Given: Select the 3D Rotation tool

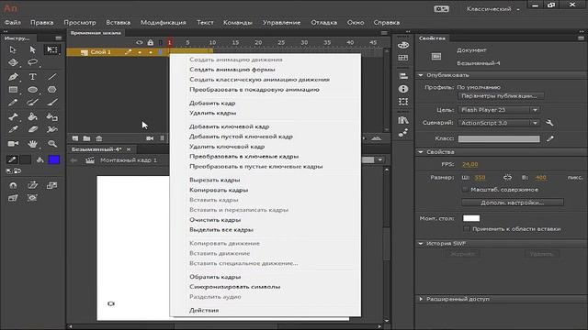Looking at the screenshot, I should (13, 62).
